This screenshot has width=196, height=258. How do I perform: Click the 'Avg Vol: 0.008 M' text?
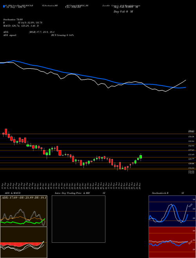pyautogui.click(x=126, y=7)
